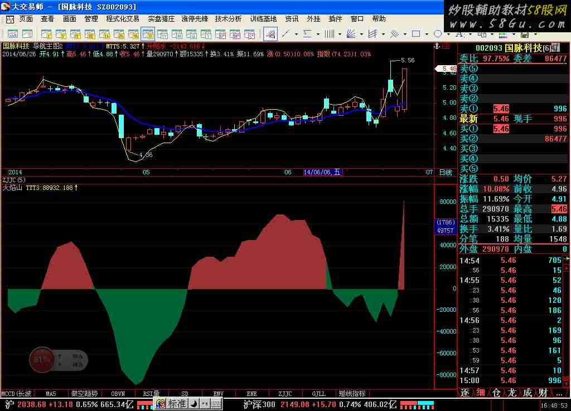The height and width of the screenshot is (411, 571).
Task: Click the 仓 tab in quote panel
Action: (x=496, y=393)
